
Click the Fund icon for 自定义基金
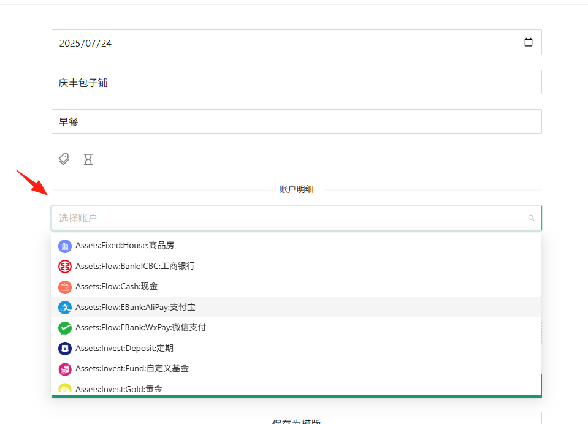click(x=65, y=369)
